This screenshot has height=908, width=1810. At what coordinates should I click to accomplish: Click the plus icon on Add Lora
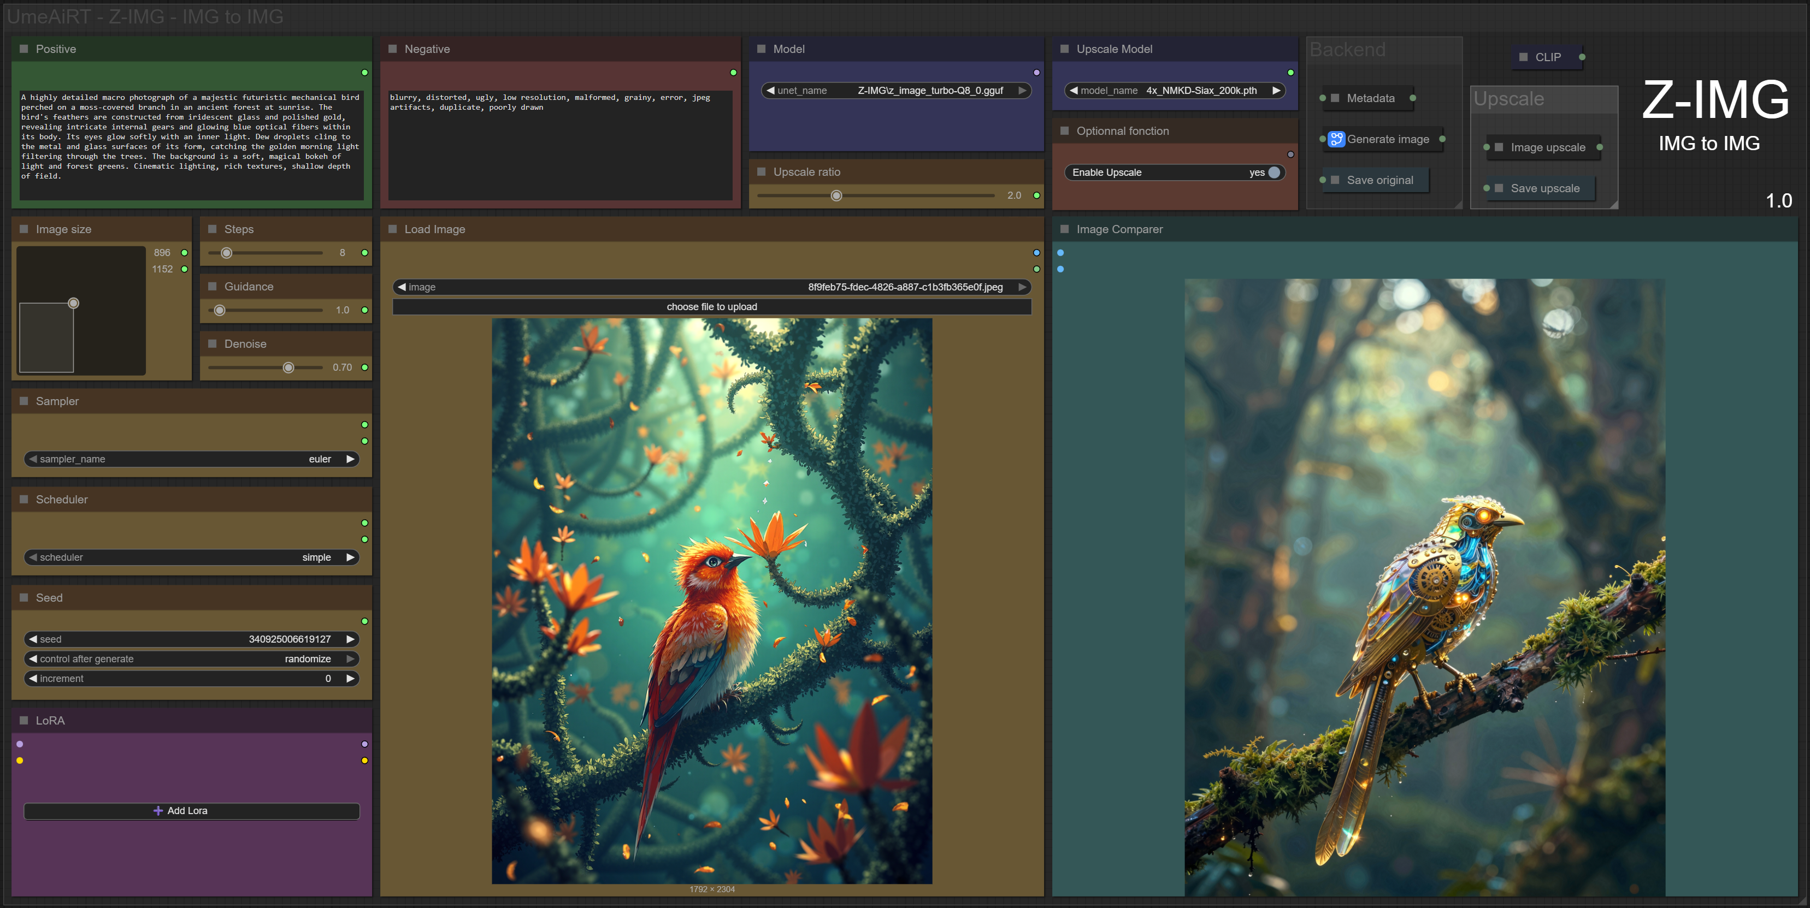click(158, 810)
